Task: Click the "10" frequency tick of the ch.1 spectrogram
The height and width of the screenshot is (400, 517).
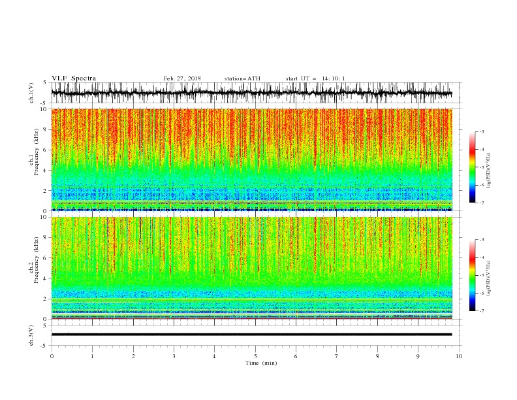Action: coord(44,109)
